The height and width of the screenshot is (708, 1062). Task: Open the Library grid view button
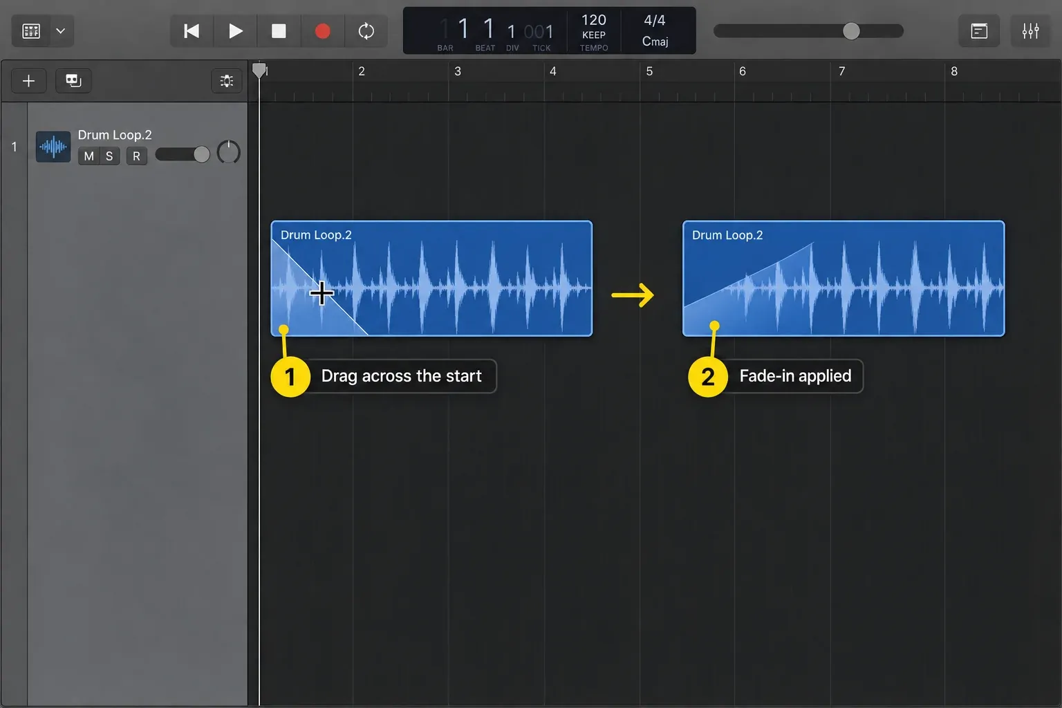tap(31, 31)
